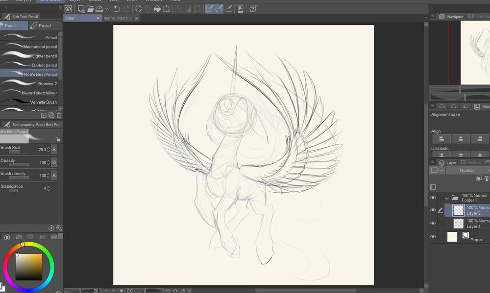Choose the Mechanical pencil brush

[29, 46]
